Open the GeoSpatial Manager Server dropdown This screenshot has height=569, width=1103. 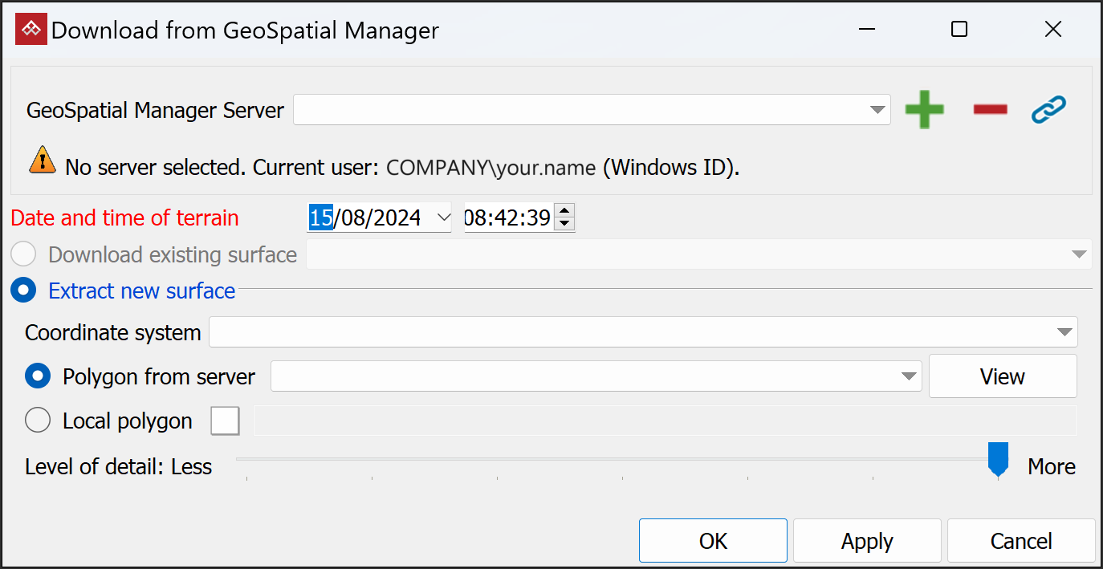point(877,110)
